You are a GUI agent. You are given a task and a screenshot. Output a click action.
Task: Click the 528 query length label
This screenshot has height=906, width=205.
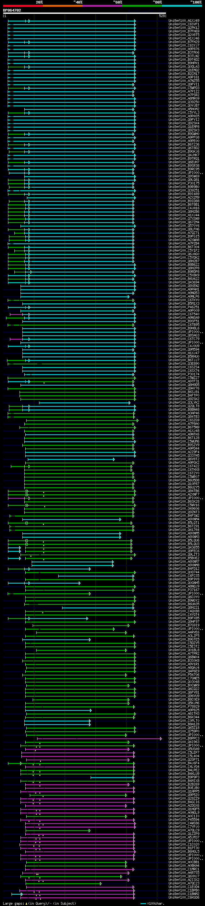tap(162, 16)
